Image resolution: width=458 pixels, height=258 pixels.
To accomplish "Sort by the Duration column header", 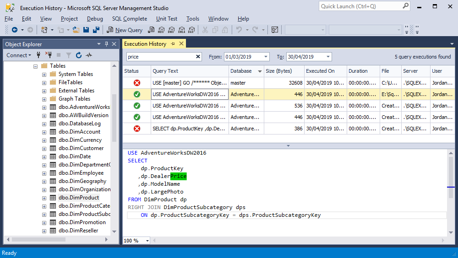I will pyautogui.click(x=363, y=71).
